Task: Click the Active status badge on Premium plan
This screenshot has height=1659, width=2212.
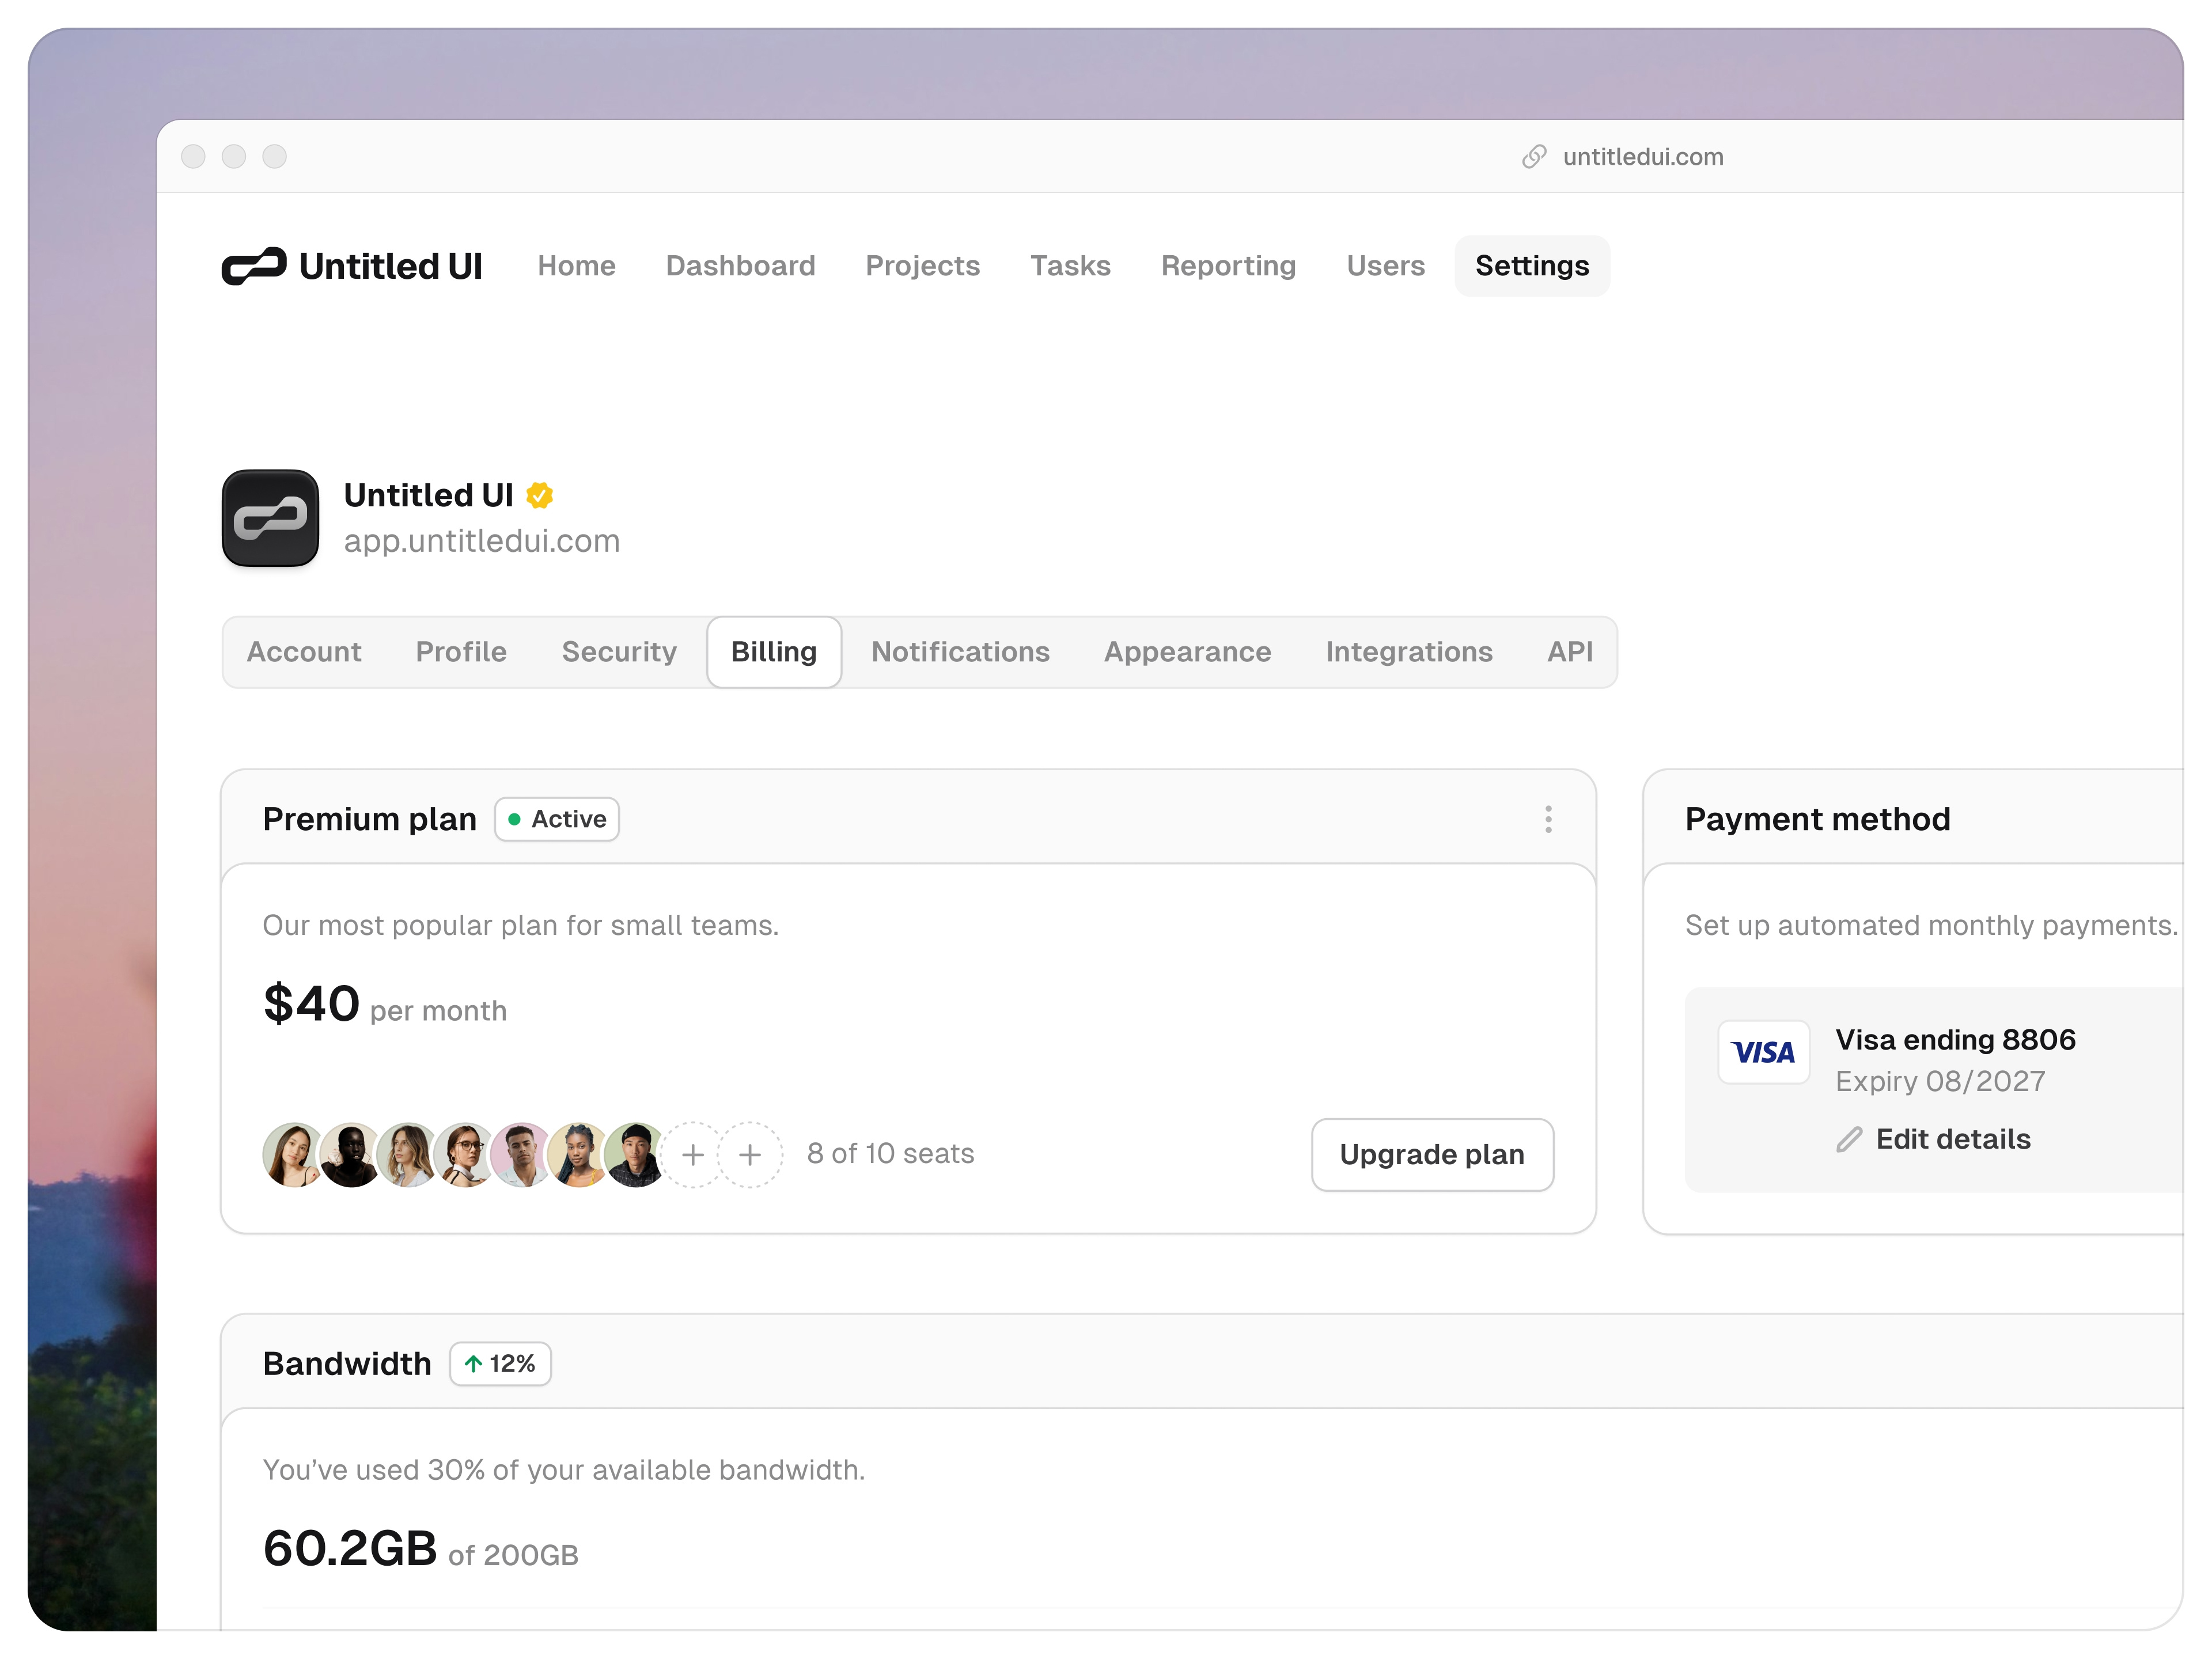Action: (x=556, y=819)
